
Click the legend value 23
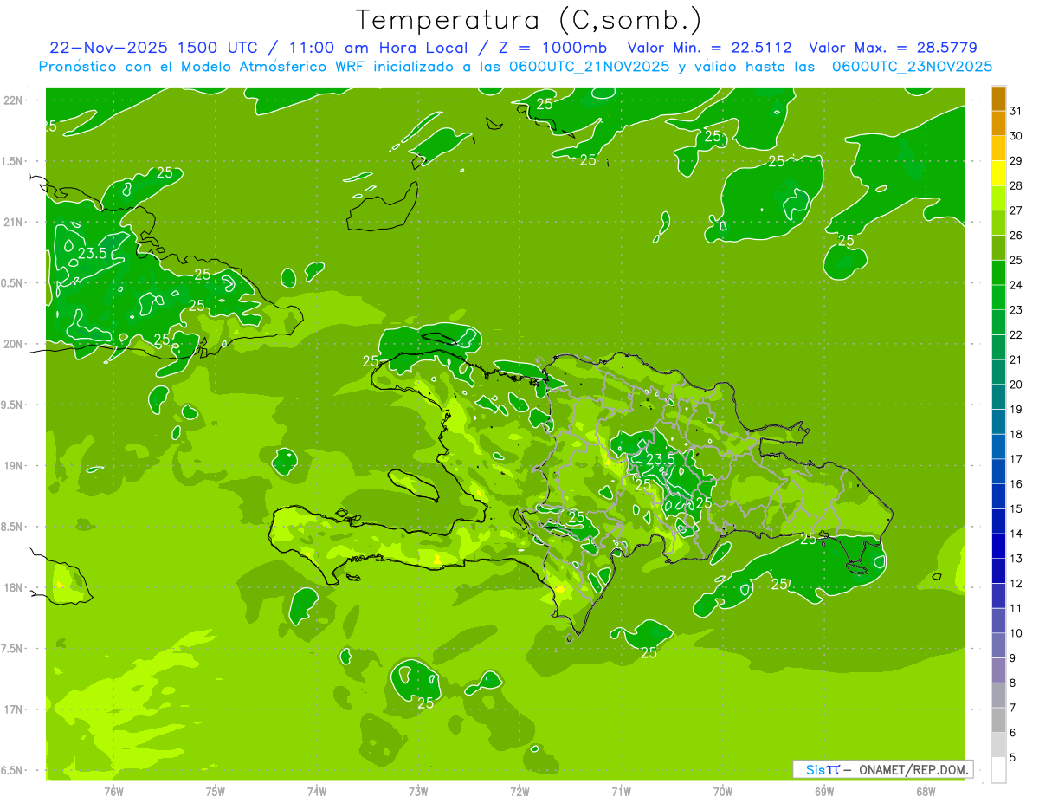(x=1016, y=310)
